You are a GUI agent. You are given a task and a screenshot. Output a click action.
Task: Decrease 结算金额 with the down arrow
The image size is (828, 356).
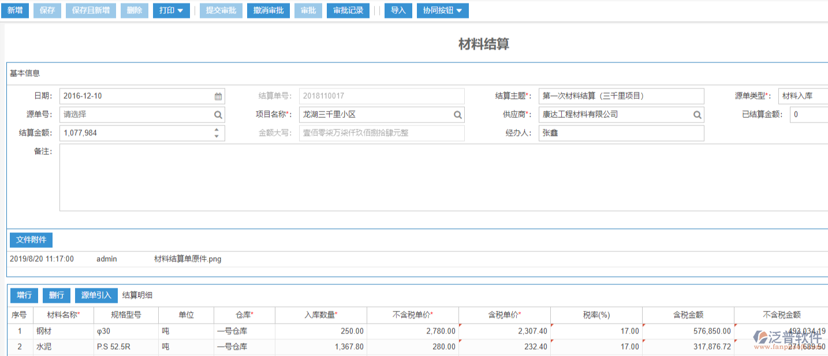217,136
